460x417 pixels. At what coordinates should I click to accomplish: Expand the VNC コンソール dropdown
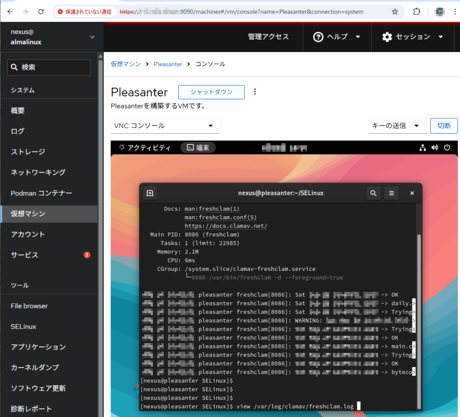pyautogui.click(x=166, y=126)
